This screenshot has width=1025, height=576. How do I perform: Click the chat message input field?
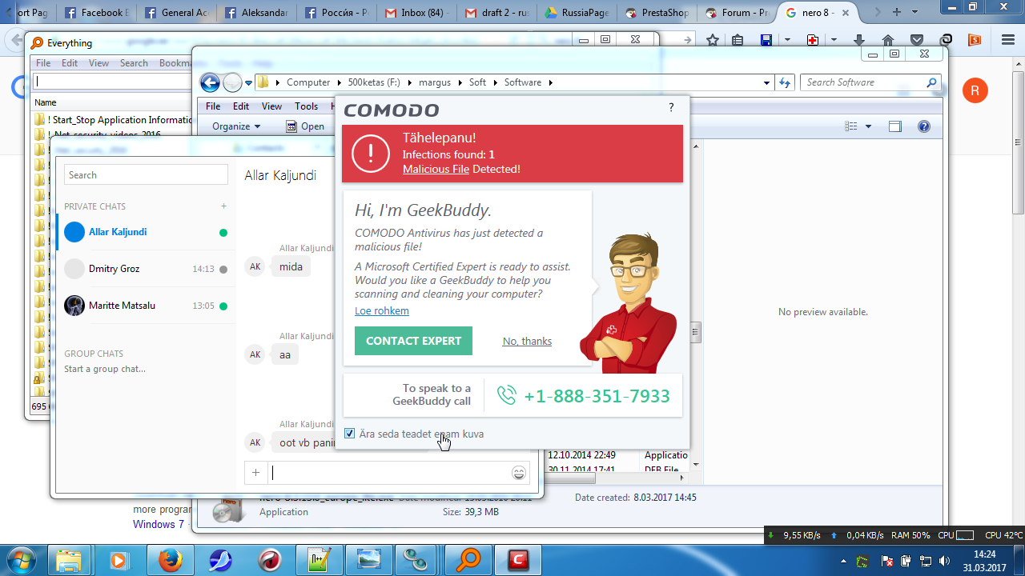(389, 473)
